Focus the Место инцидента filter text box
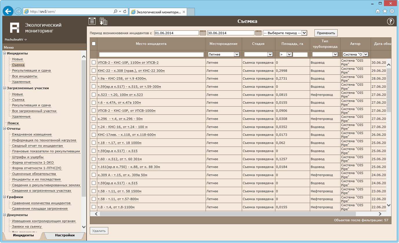 tap(151, 54)
